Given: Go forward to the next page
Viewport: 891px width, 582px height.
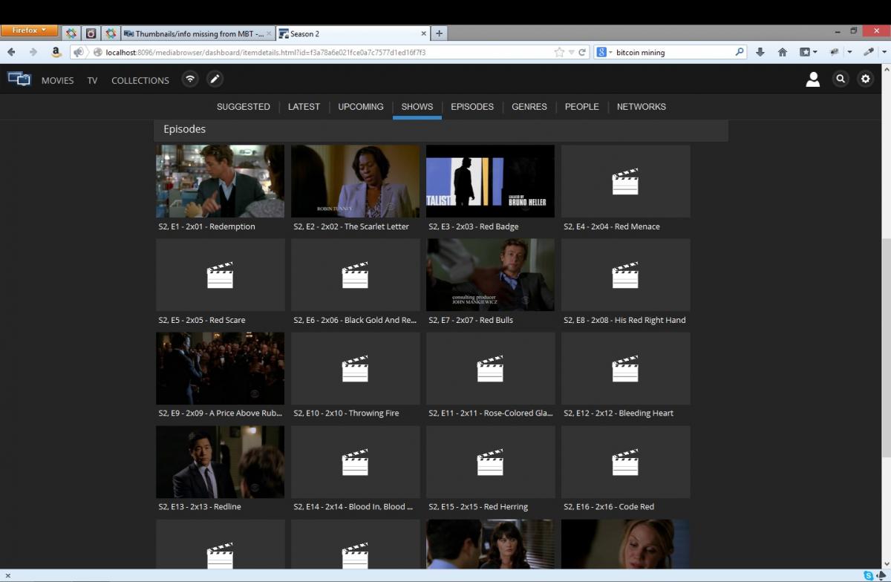Looking at the screenshot, I should (x=33, y=52).
